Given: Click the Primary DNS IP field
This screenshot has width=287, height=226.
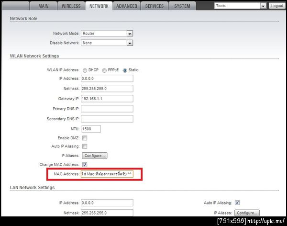Looking at the screenshot, I should click(107, 109).
